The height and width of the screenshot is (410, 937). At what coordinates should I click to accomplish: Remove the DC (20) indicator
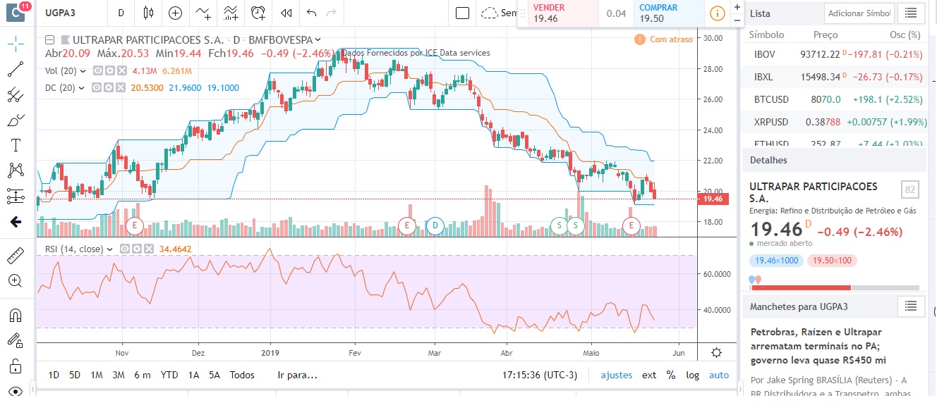[x=122, y=88]
